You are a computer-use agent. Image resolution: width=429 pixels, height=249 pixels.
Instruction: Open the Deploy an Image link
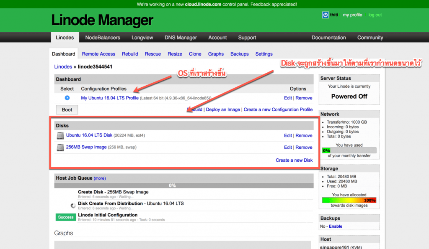pos(223,109)
